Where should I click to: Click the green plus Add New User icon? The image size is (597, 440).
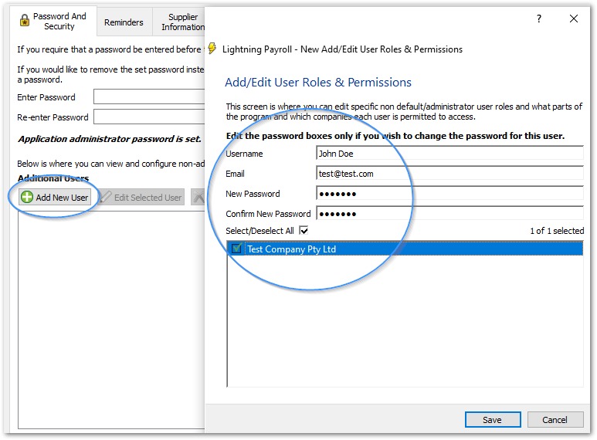tap(27, 197)
